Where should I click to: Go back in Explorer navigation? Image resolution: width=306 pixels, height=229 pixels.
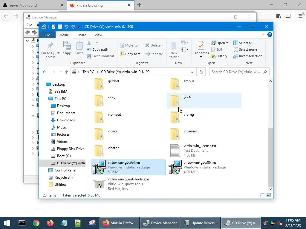(x=45, y=72)
